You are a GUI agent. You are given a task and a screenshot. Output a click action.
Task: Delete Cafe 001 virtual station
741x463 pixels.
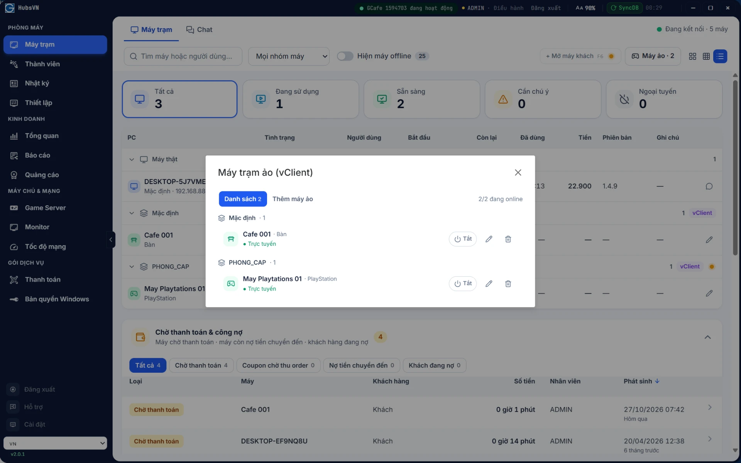[508, 239]
